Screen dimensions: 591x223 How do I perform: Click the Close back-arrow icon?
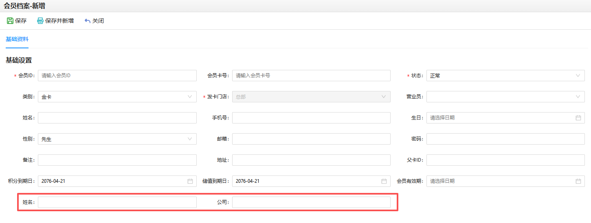pos(87,21)
